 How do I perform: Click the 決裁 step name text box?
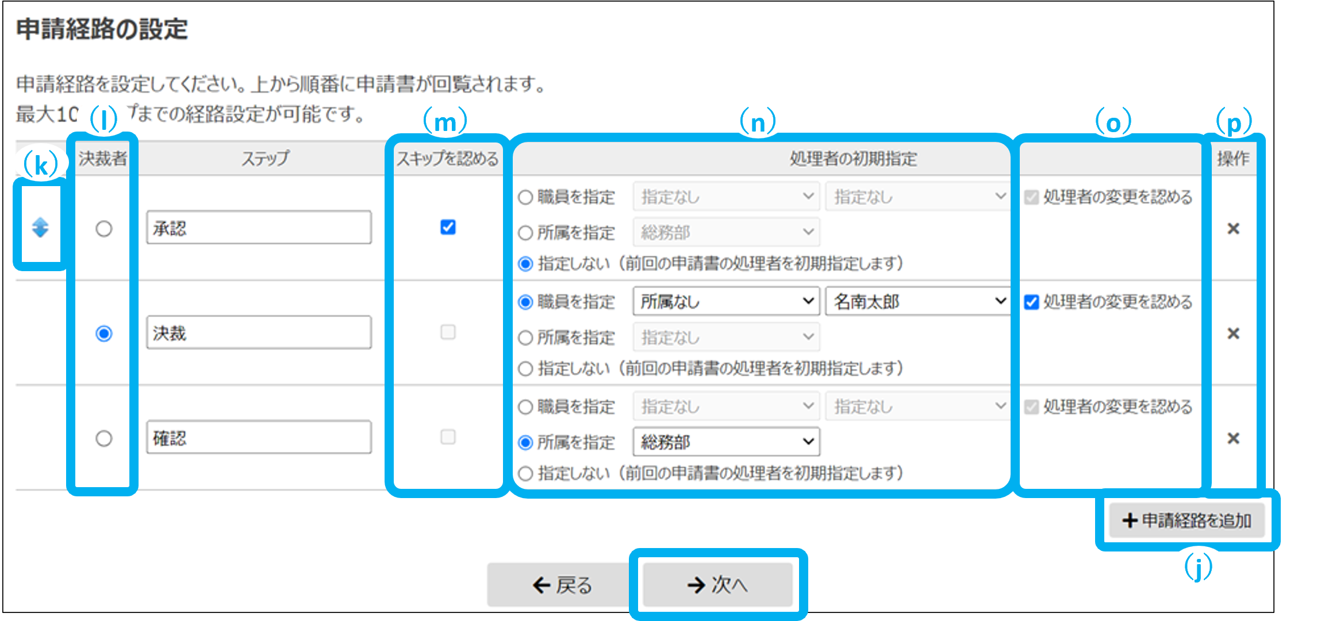coord(259,333)
